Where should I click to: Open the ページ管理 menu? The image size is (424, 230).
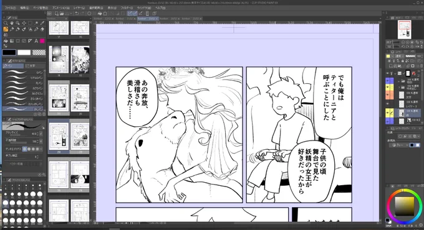(41, 8)
